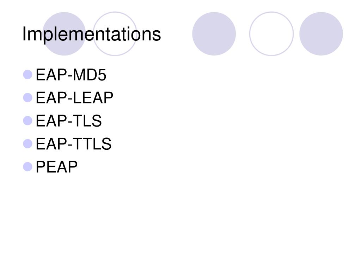The width and height of the screenshot is (361, 270).
Task: Click the word LEAP in second bullet
Action: pos(93,98)
